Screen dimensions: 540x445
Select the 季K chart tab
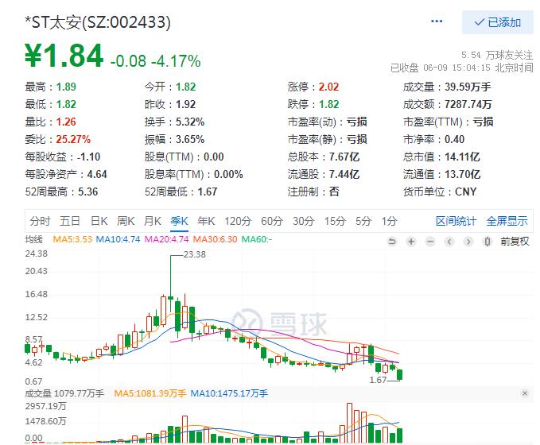click(180, 221)
